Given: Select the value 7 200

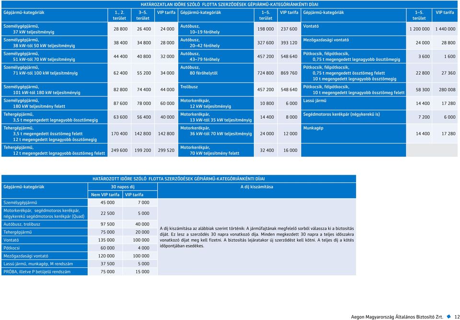Looking at the screenshot, I should tap(424, 117).
